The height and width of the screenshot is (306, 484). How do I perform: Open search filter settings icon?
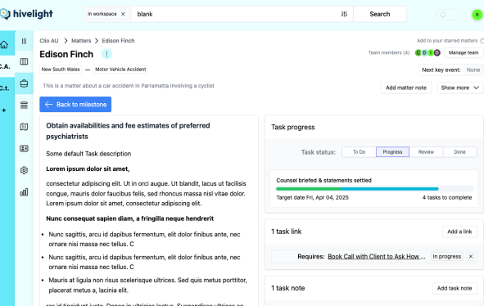(344, 14)
